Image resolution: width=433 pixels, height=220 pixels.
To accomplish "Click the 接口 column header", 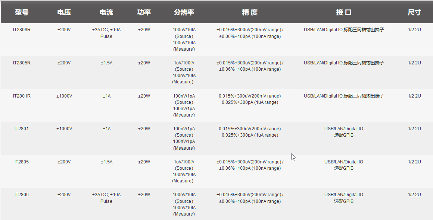I will [x=343, y=12].
